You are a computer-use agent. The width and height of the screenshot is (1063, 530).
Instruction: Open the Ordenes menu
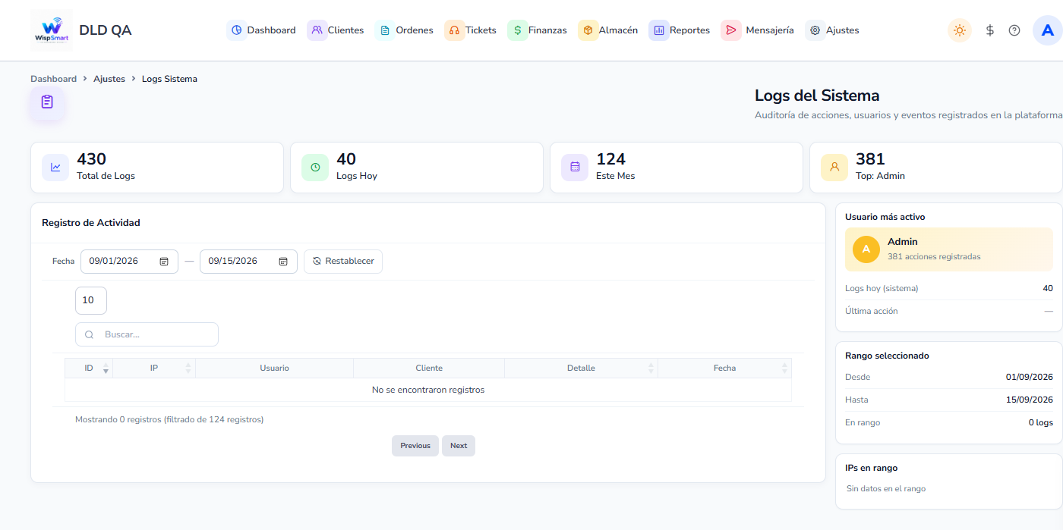pos(405,30)
